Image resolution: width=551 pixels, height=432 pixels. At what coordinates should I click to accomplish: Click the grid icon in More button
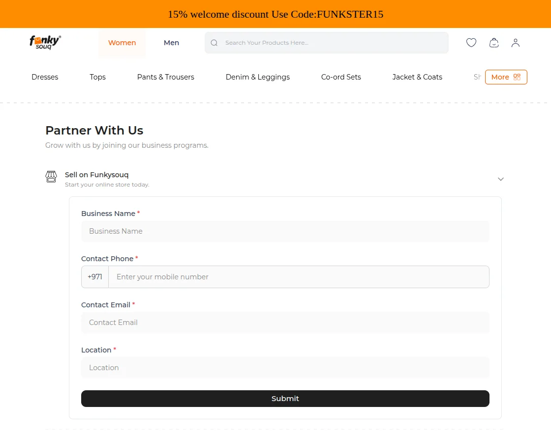click(517, 77)
